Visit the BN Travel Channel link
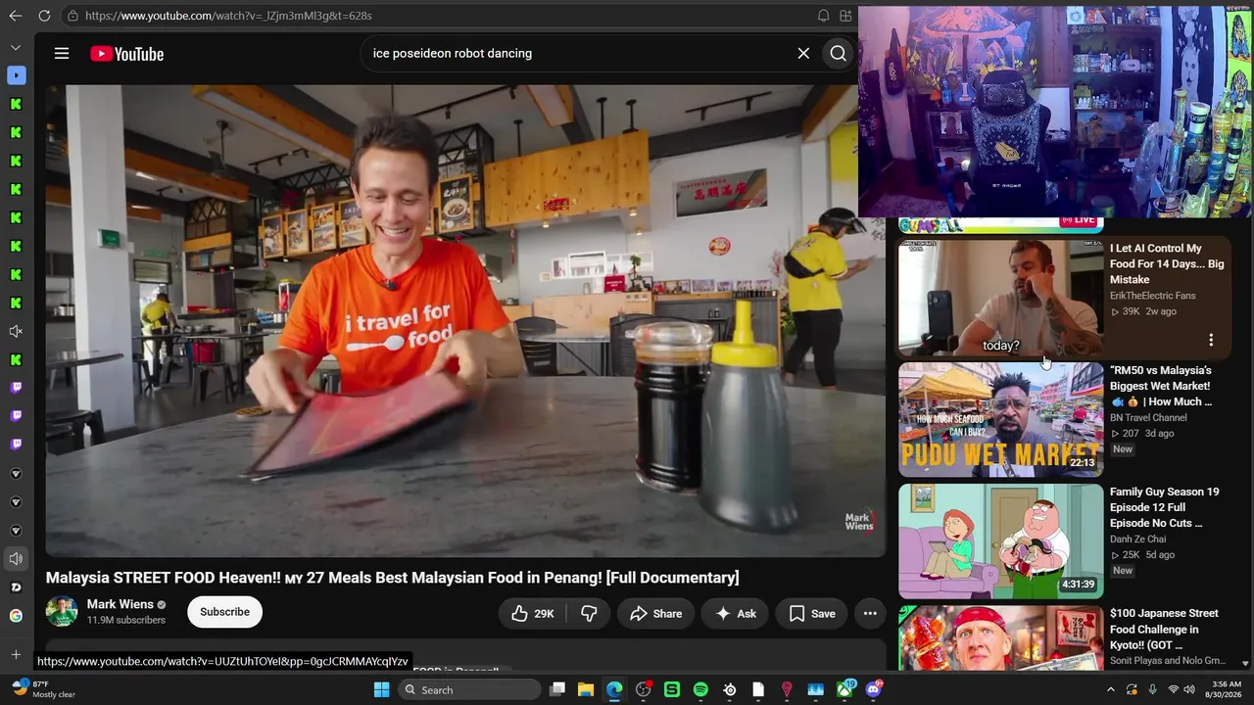Screen dimensions: 1254x705 (1148, 418)
